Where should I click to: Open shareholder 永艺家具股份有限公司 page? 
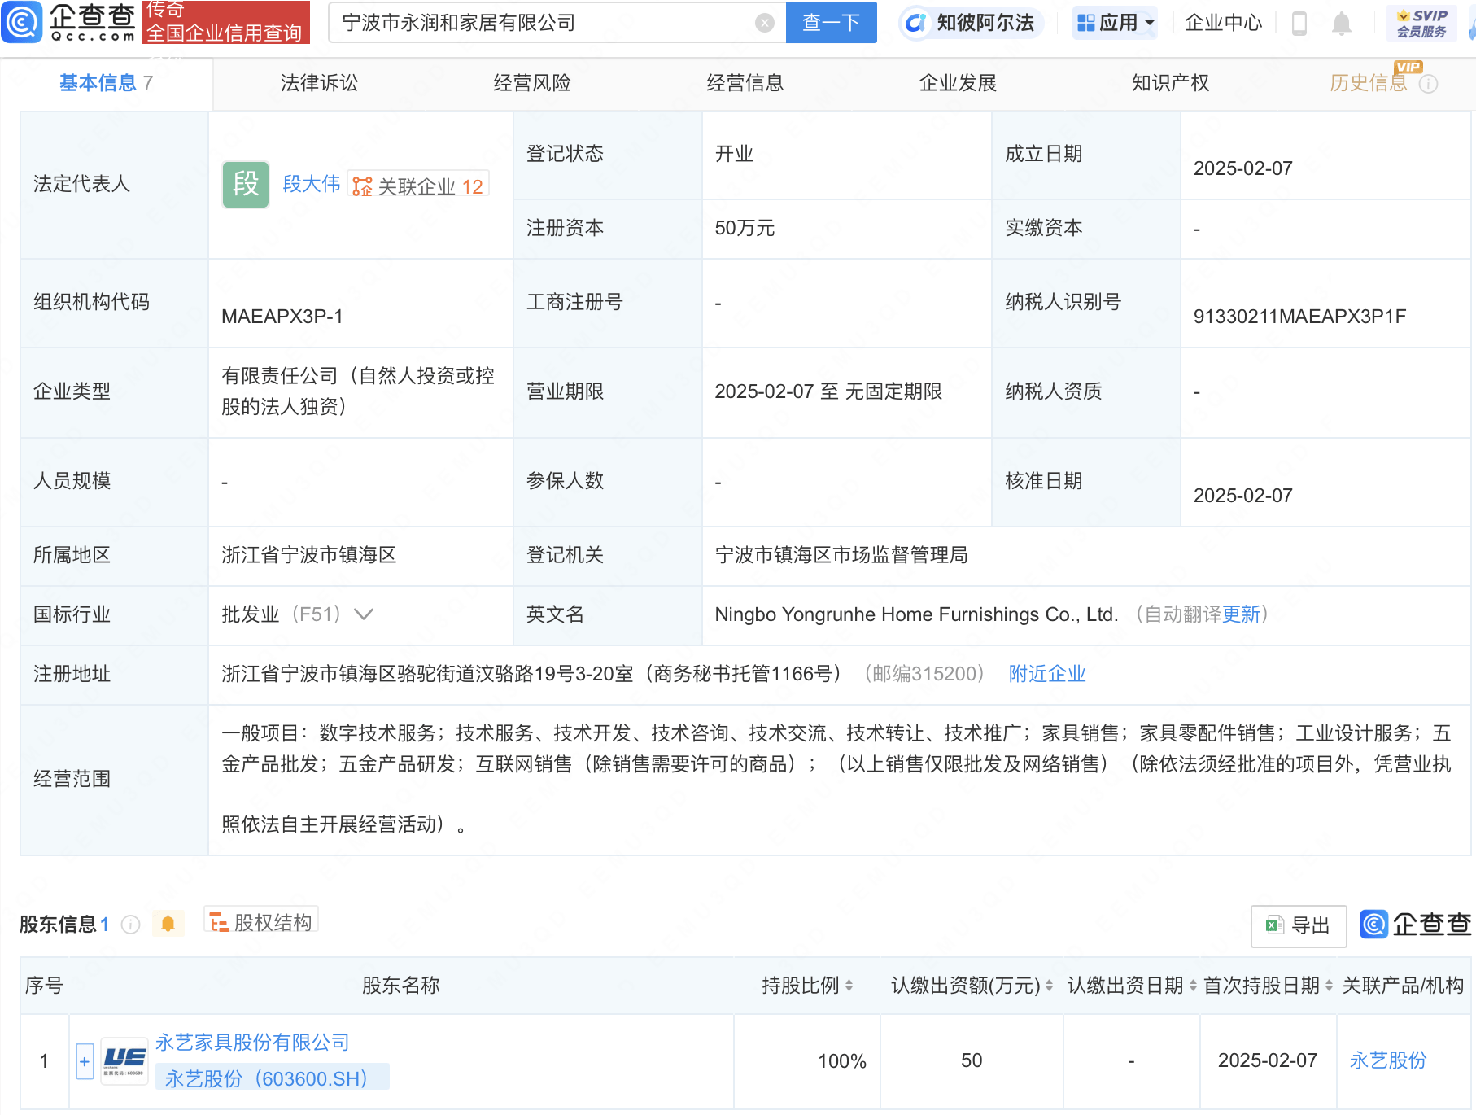(x=252, y=1042)
